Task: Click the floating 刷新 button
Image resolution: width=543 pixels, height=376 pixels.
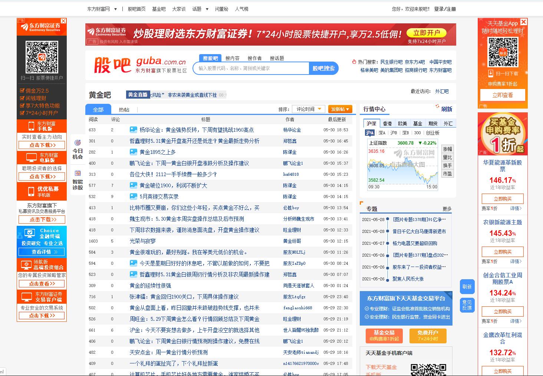Action: pos(467,287)
